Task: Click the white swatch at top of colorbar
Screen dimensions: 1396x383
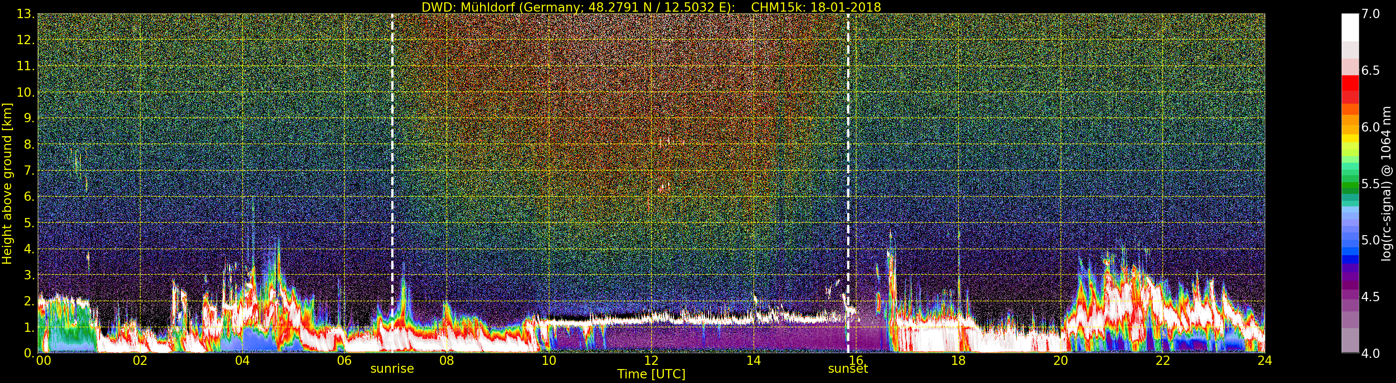Action: [1350, 27]
